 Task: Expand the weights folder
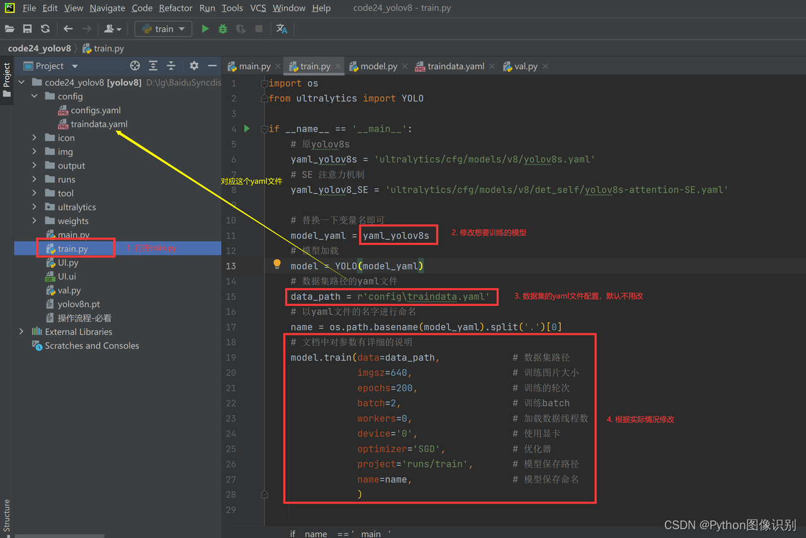coord(35,221)
